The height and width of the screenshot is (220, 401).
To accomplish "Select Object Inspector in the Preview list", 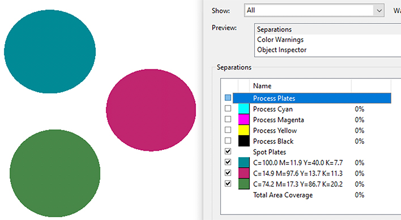I will pos(281,50).
